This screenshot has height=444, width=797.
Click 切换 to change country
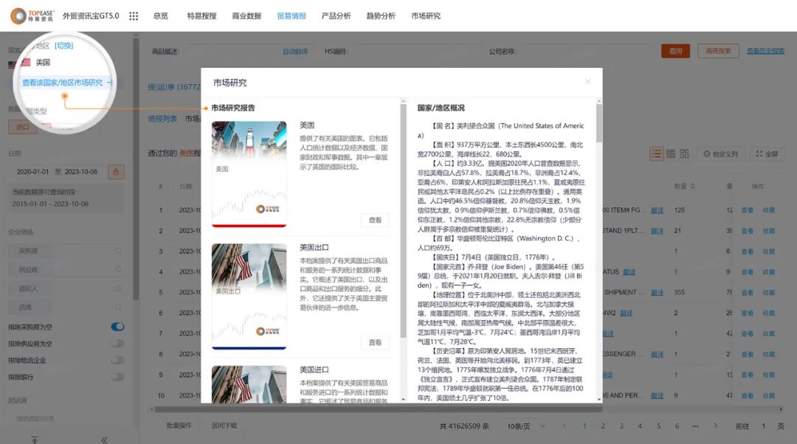(x=64, y=46)
